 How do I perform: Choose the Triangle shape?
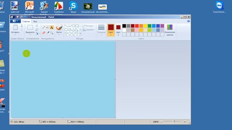pos(73,30)
